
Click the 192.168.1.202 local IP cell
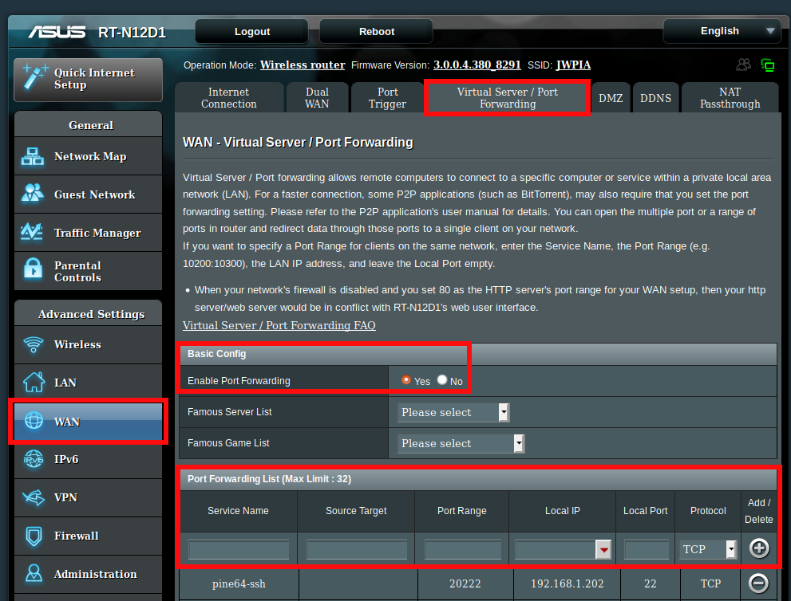pyautogui.click(x=567, y=584)
